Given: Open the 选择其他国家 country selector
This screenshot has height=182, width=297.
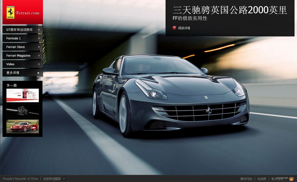Looking at the screenshot, I should pyautogui.click(x=52, y=179).
